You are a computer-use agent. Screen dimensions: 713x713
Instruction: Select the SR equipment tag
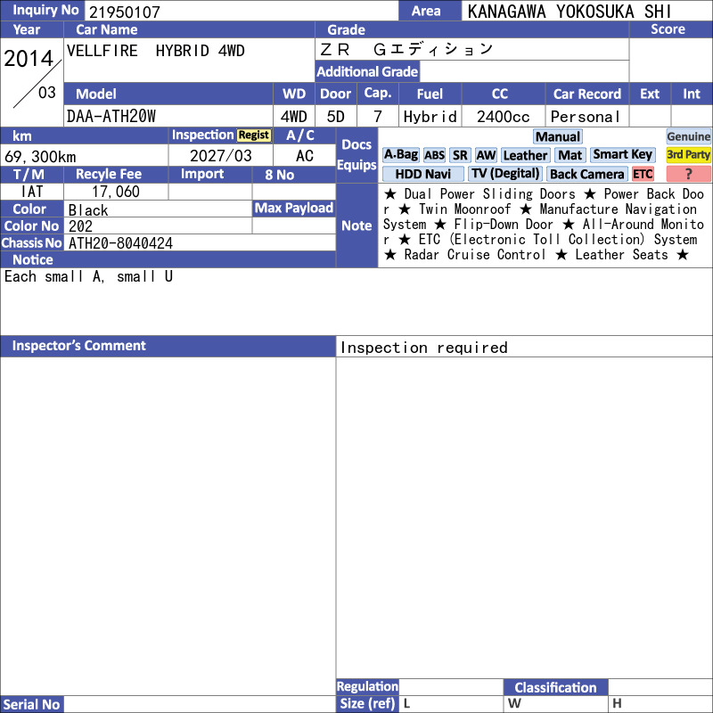[460, 155]
